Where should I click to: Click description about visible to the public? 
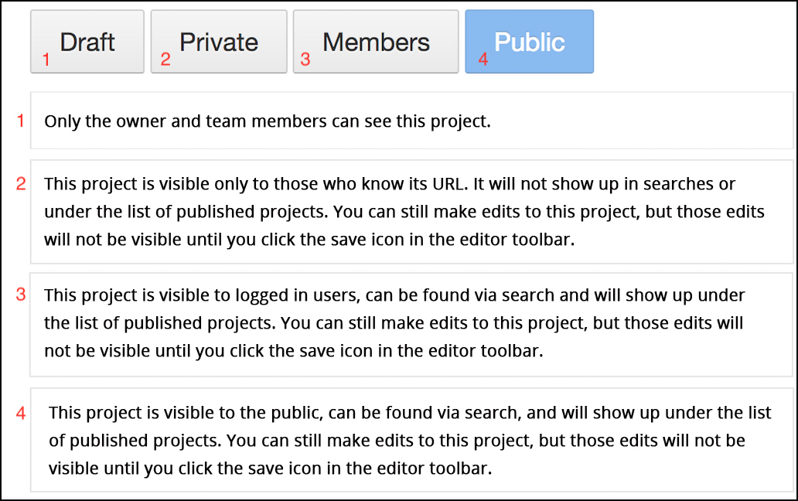(411, 440)
